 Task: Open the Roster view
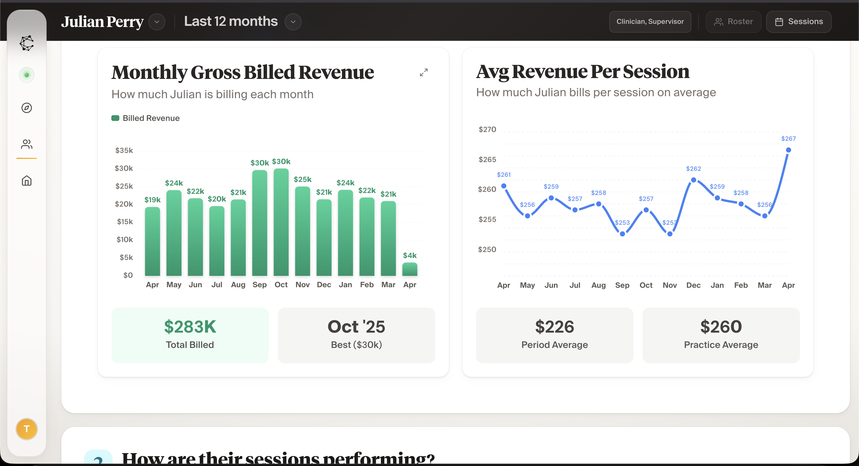[x=733, y=22]
